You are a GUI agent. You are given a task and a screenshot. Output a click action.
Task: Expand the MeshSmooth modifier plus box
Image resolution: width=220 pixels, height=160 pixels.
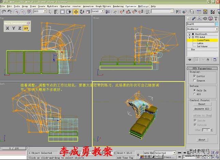(x=193, y=34)
